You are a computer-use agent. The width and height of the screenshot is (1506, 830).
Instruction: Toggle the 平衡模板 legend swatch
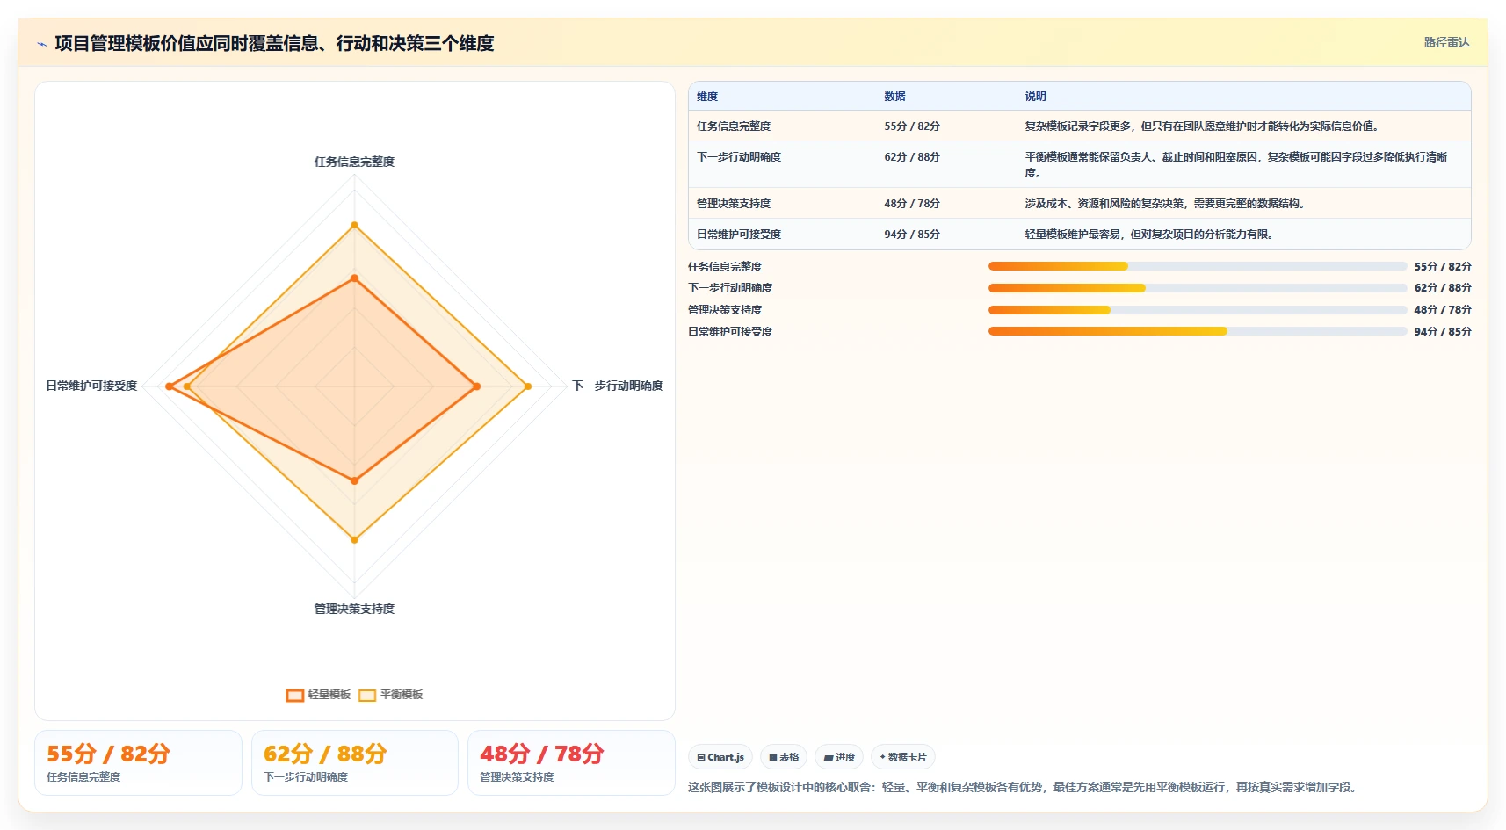(x=367, y=695)
